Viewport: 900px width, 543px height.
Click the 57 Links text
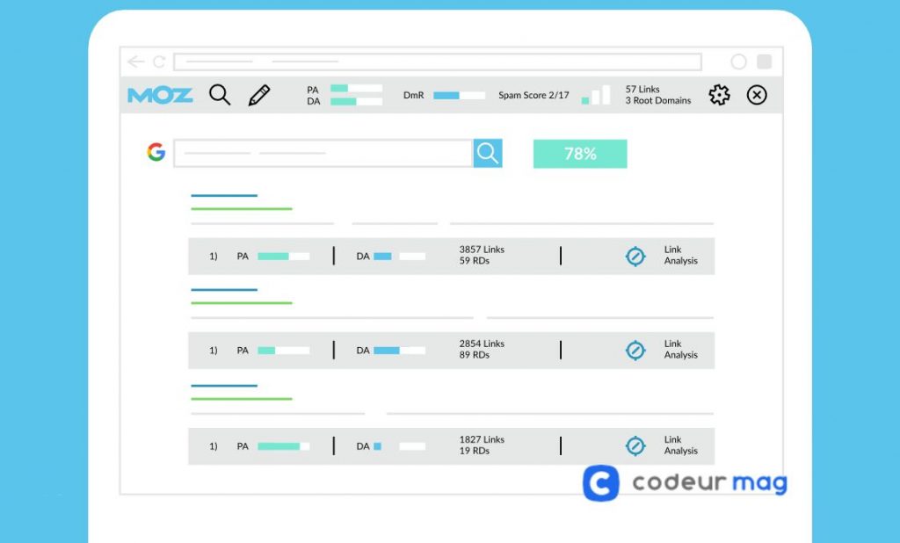point(642,89)
